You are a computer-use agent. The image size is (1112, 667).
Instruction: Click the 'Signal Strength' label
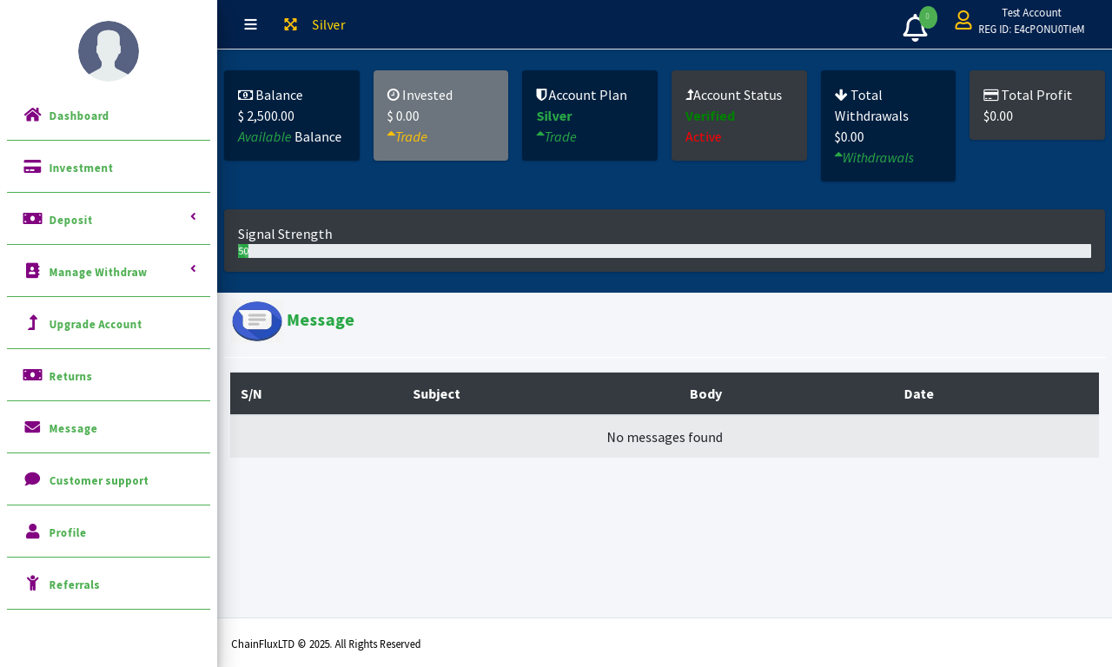285,234
